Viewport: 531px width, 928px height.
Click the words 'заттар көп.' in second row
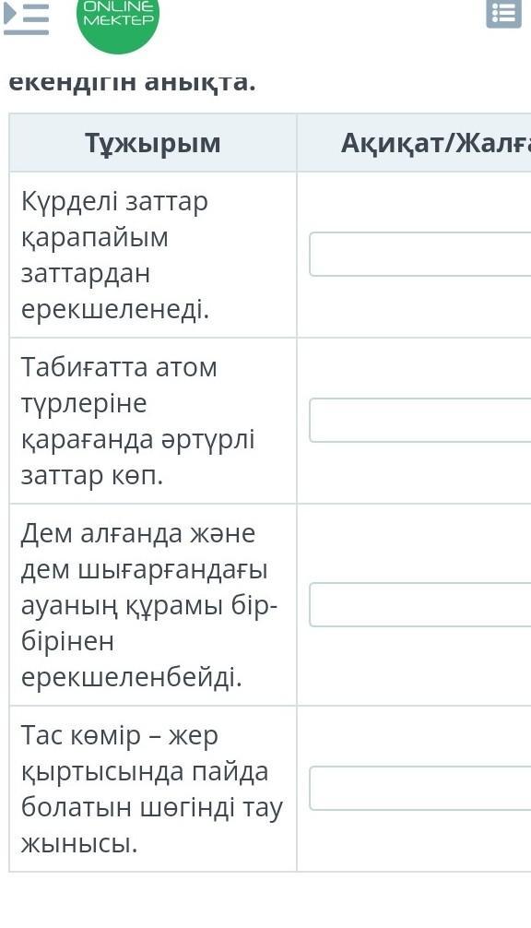click(91, 475)
